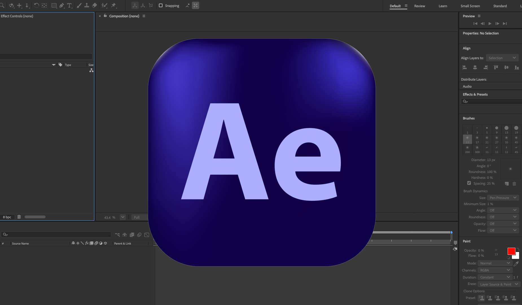Switch to the Learn workspace
This screenshot has width=522, height=305.
coord(443,6)
